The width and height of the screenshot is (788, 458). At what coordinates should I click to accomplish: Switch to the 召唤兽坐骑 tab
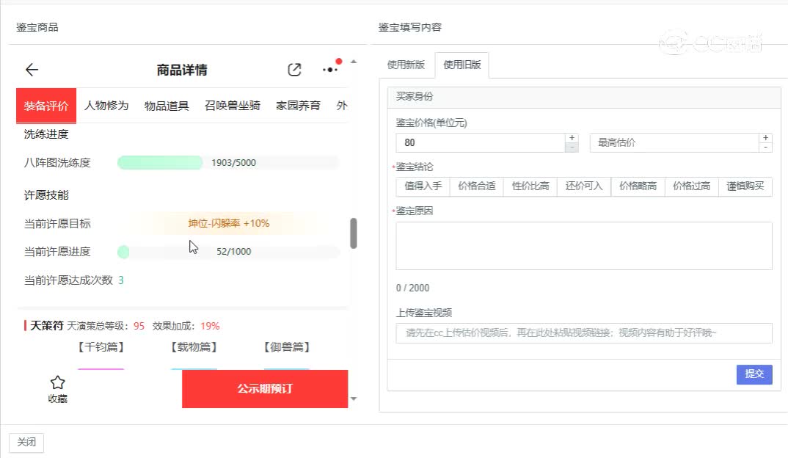pyautogui.click(x=232, y=106)
